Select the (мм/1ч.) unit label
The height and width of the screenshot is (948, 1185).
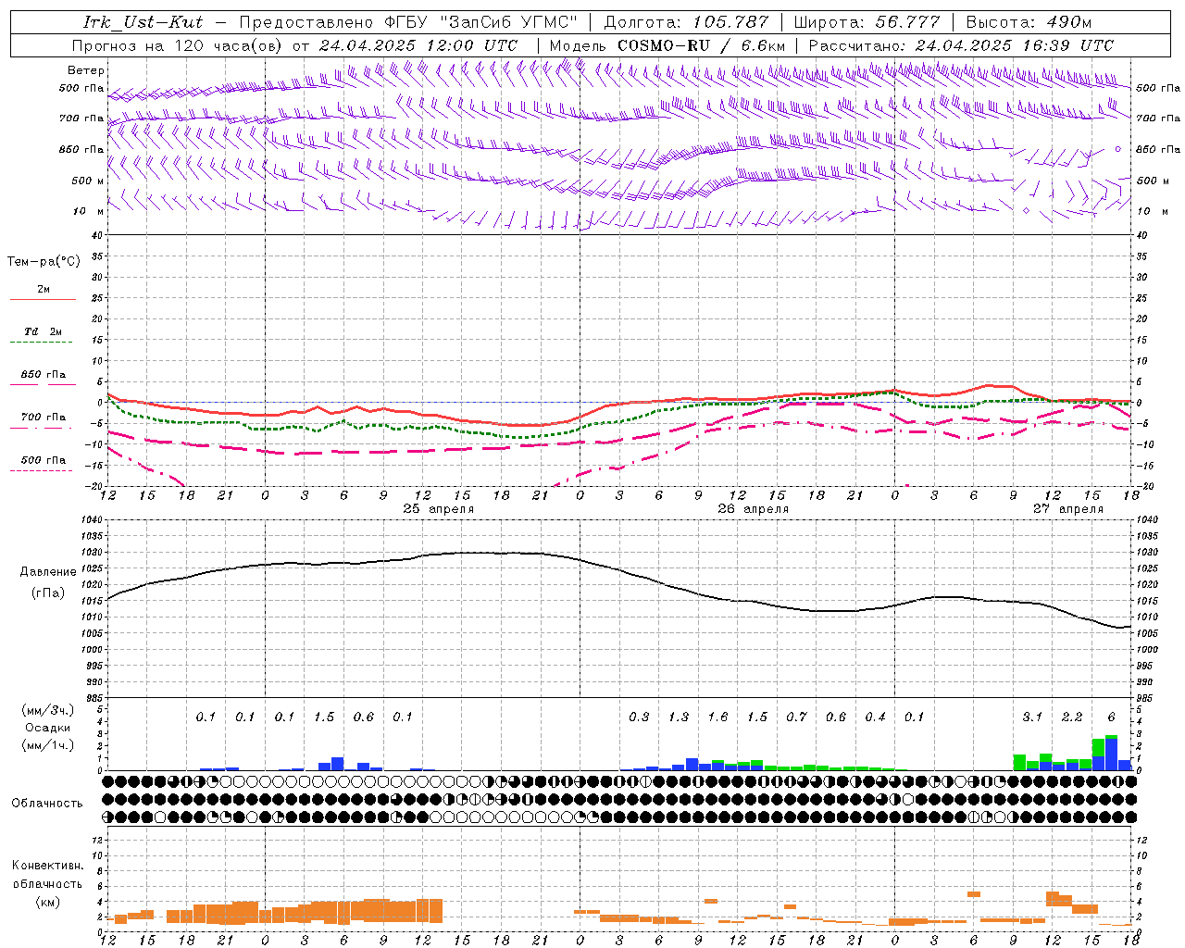[48, 745]
